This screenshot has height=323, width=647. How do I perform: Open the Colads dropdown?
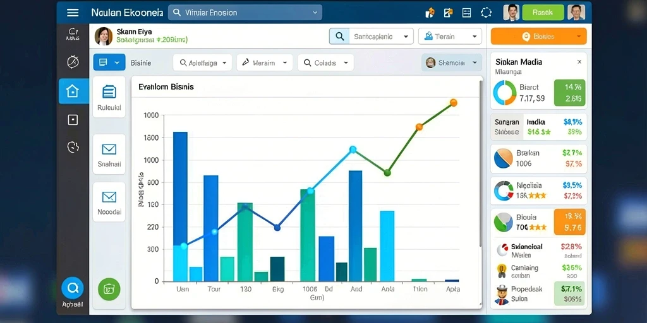coord(325,63)
